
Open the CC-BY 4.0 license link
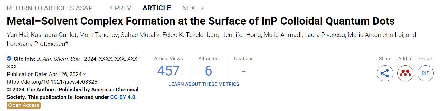(123, 97)
